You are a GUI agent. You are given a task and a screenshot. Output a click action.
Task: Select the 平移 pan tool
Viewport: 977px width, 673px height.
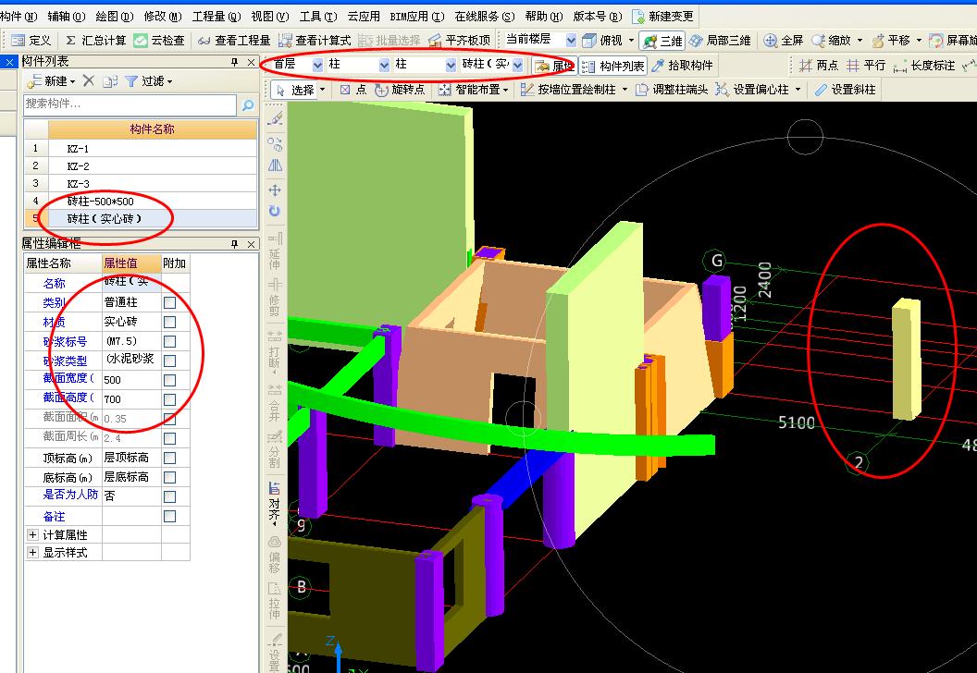click(x=891, y=41)
